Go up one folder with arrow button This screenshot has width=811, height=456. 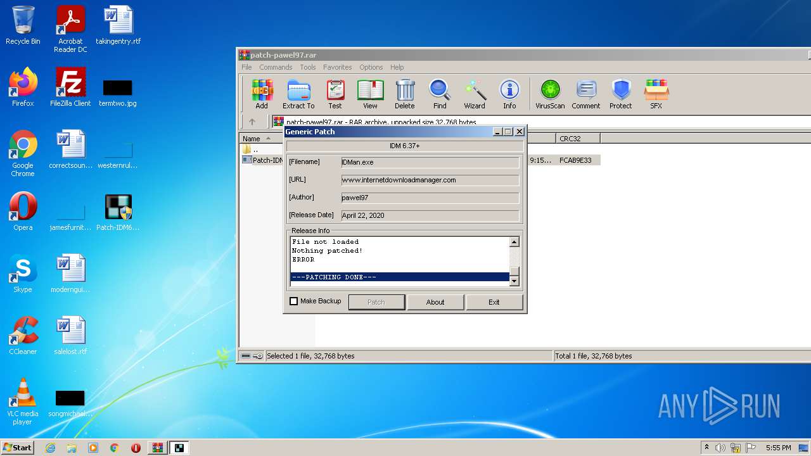click(x=252, y=122)
